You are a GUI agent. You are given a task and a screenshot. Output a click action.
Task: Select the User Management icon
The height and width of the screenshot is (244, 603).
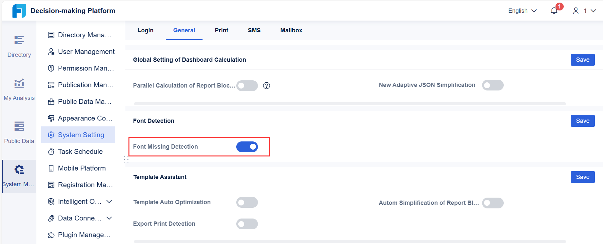pyautogui.click(x=51, y=51)
